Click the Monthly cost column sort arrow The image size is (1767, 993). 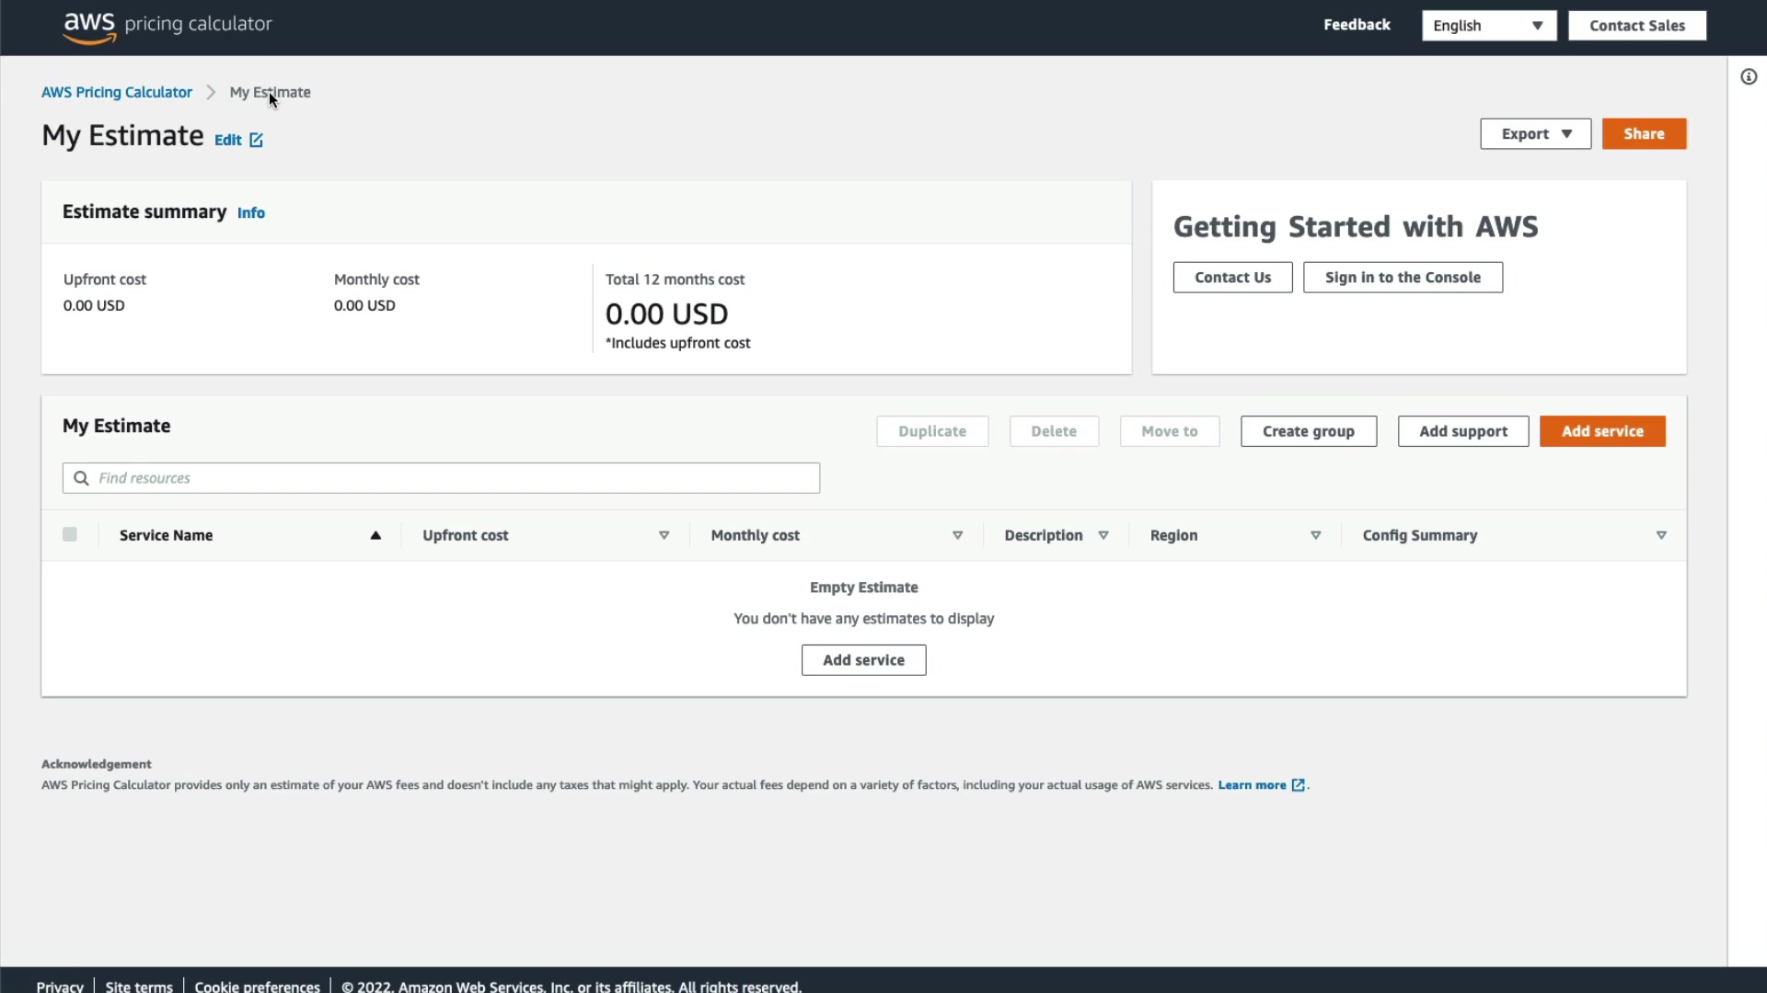click(x=957, y=535)
